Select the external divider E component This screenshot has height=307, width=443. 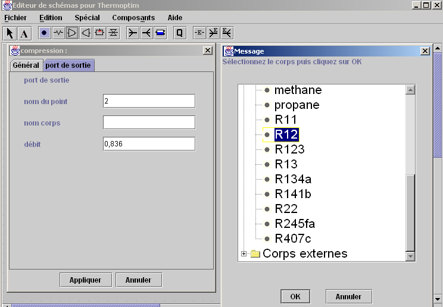click(227, 33)
